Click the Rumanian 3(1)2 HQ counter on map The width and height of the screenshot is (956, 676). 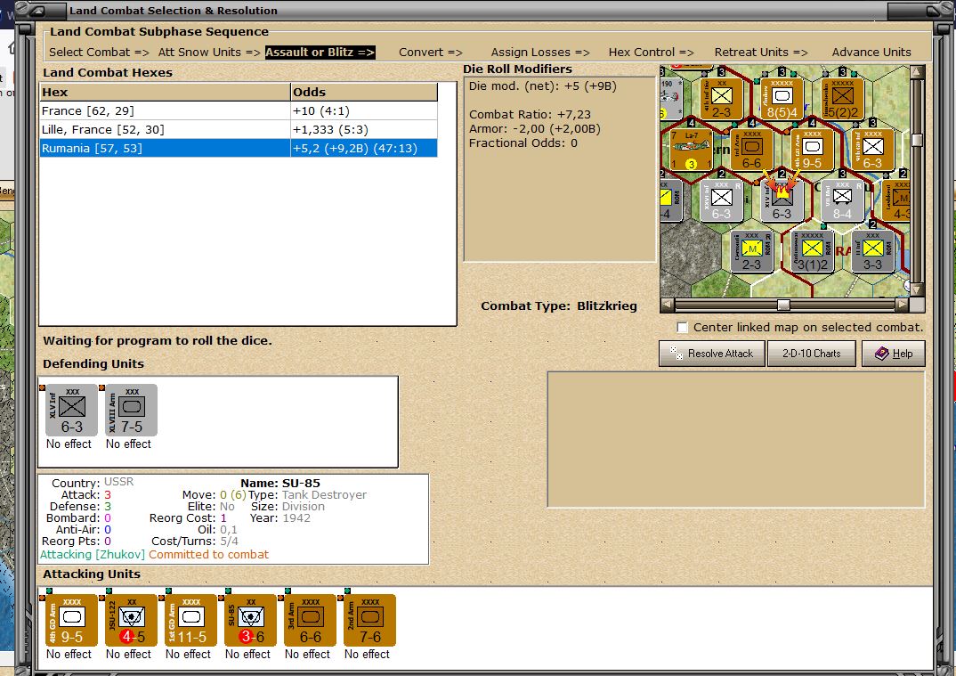(x=812, y=251)
